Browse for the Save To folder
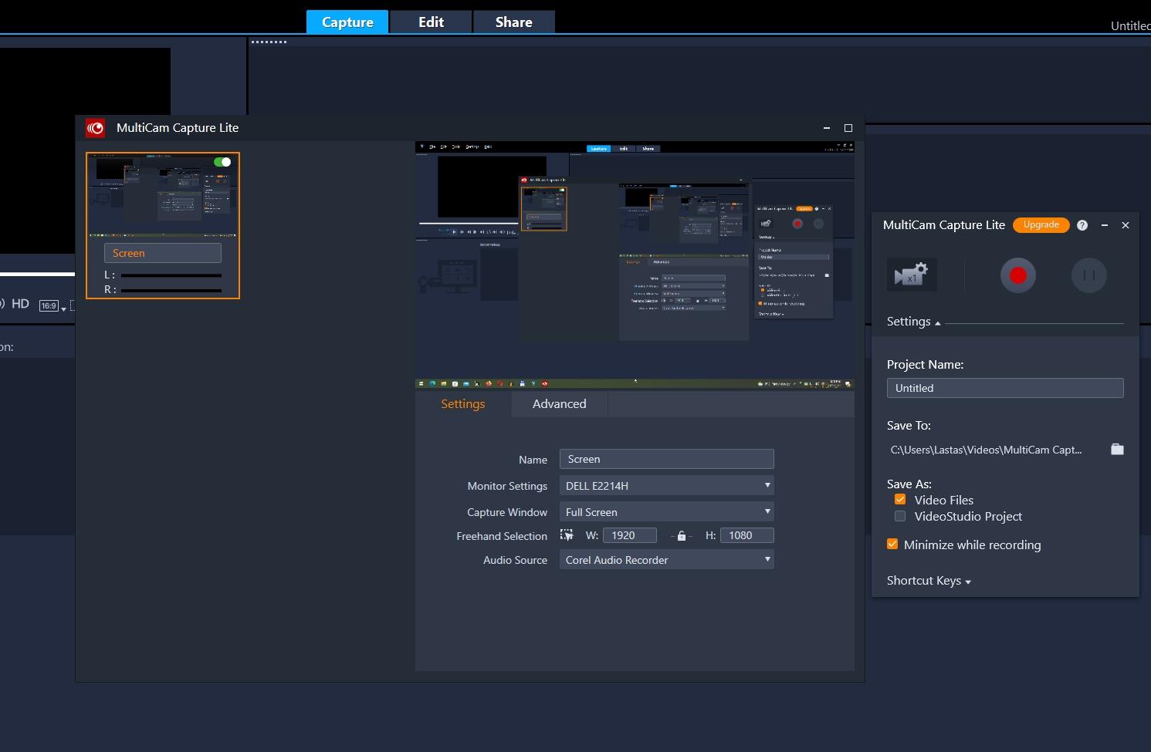The width and height of the screenshot is (1151, 752). tap(1117, 450)
